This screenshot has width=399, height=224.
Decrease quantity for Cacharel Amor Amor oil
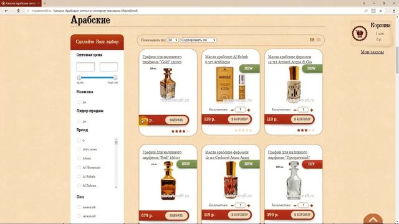tap(232, 205)
